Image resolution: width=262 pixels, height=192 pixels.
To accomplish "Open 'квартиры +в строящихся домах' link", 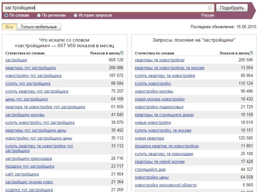I will click(x=164, y=115).
